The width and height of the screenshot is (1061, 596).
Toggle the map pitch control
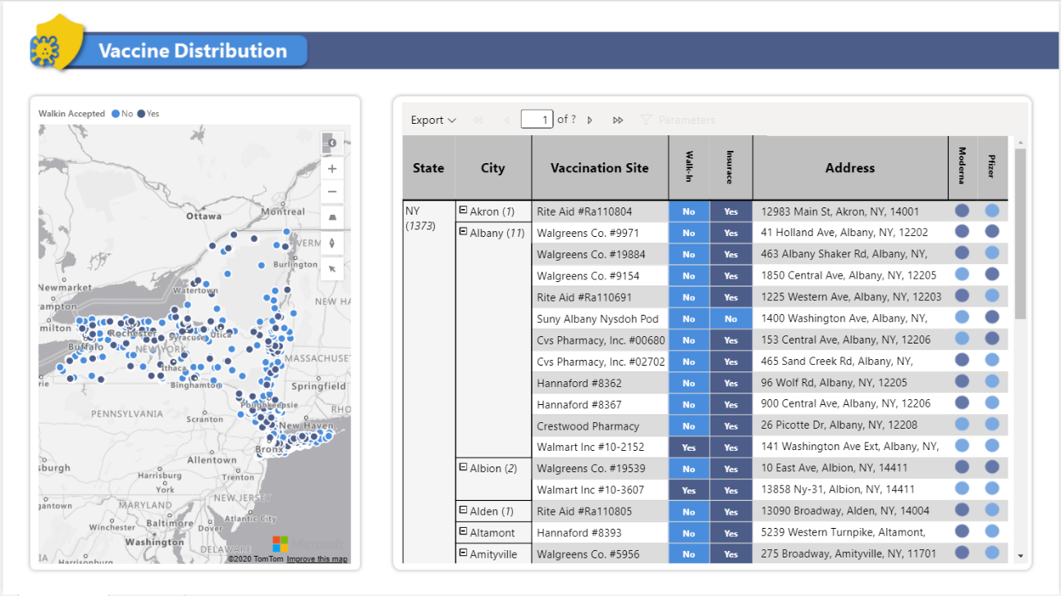pos(332,217)
